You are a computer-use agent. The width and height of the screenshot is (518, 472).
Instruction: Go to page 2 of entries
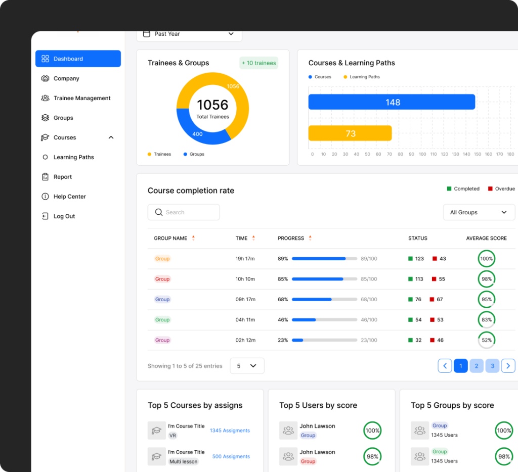click(x=477, y=366)
